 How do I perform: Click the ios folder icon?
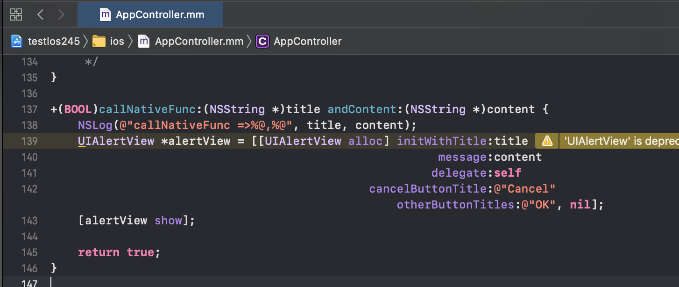[x=99, y=42]
